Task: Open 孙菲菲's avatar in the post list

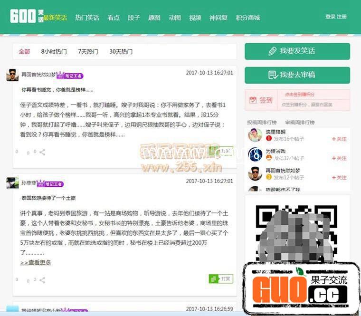Action: coord(12,183)
